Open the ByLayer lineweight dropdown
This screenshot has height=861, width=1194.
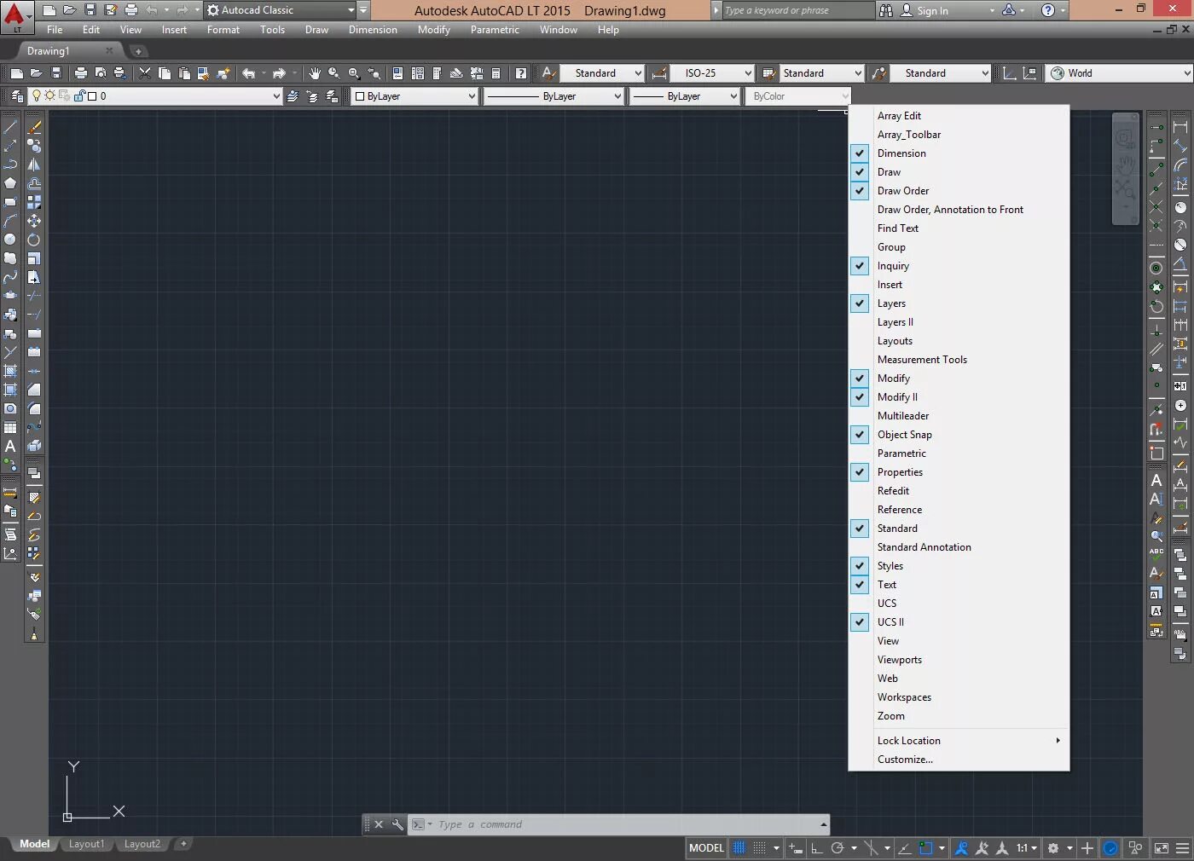[684, 96]
